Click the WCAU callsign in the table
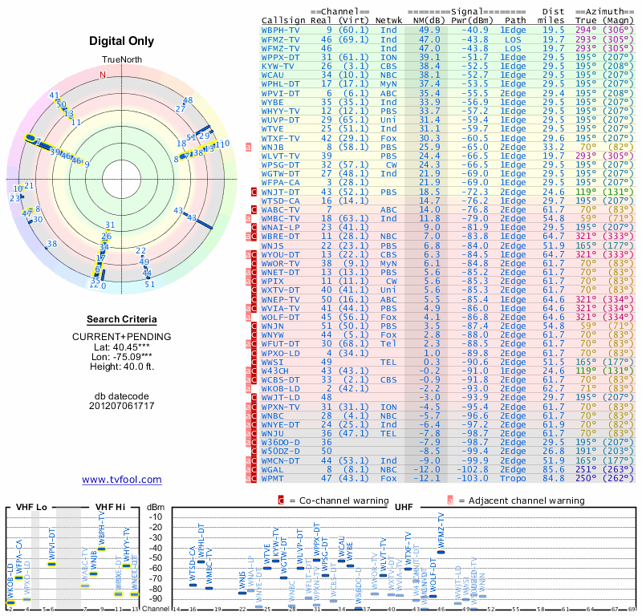This screenshot has height=616, width=642. (x=272, y=75)
